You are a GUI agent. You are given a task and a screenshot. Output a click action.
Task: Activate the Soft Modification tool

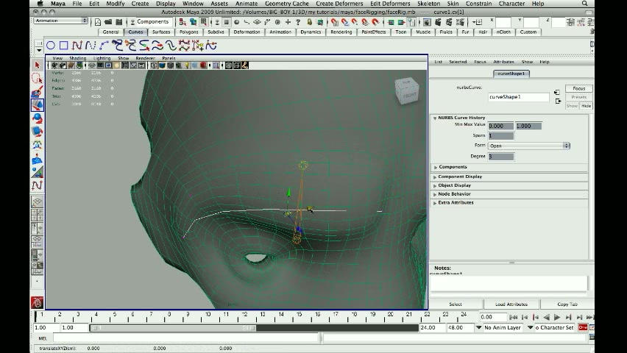coord(38,159)
